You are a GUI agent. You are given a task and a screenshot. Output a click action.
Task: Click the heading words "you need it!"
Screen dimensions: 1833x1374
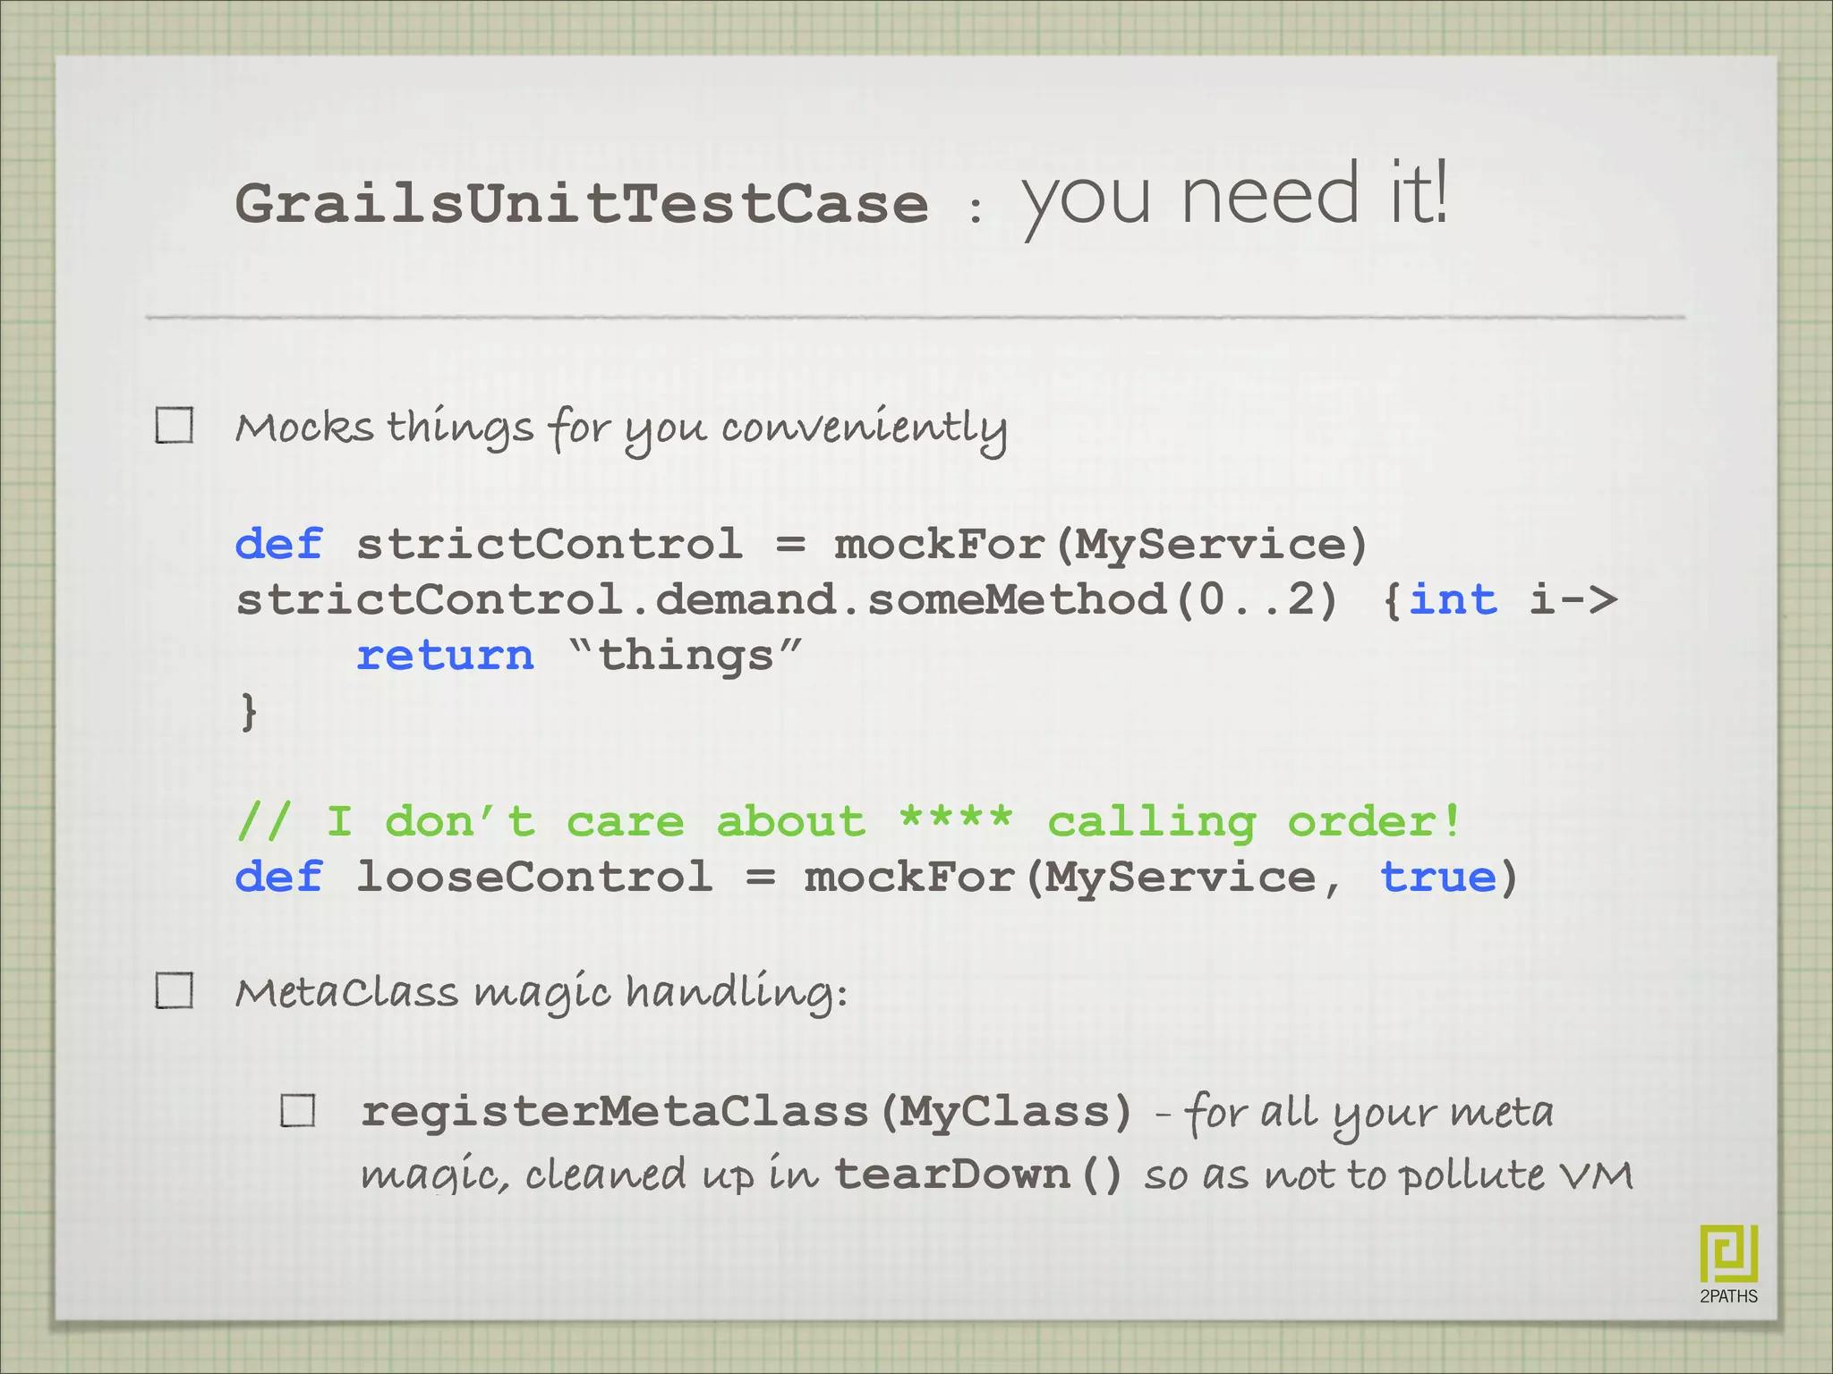[1235, 199]
